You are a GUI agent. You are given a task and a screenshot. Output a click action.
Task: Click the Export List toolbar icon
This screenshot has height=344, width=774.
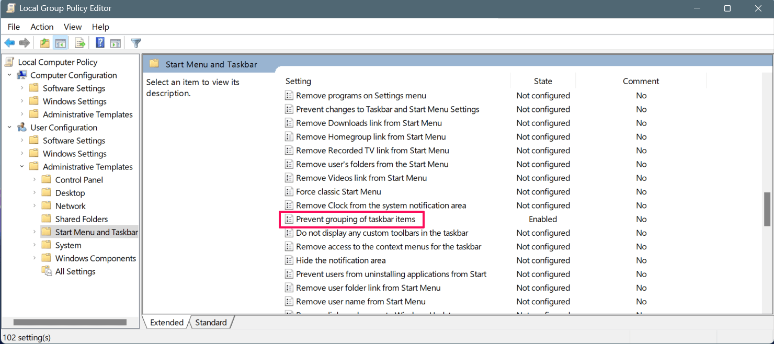pos(80,43)
